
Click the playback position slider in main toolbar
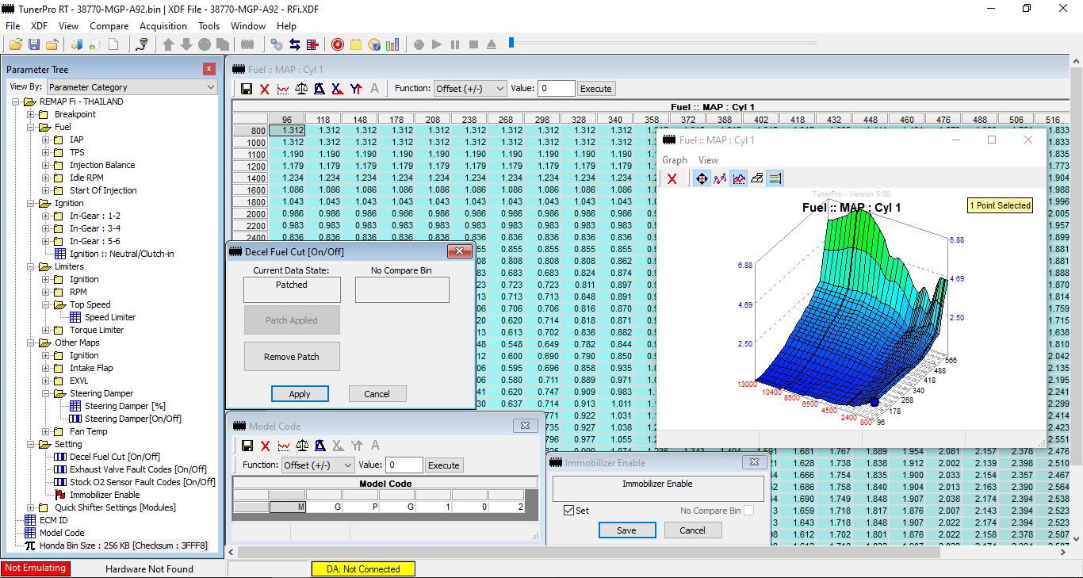click(511, 43)
